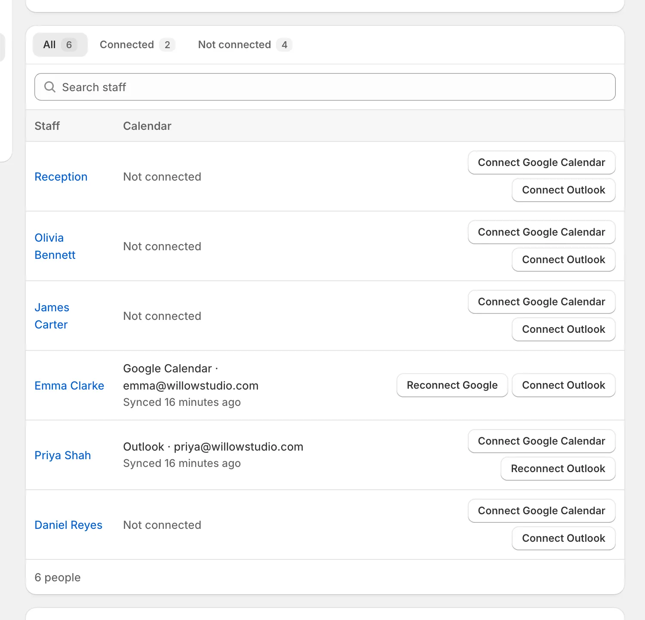Connect Outlook for Reception
This screenshot has width=645, height=620.
(564, 190)
